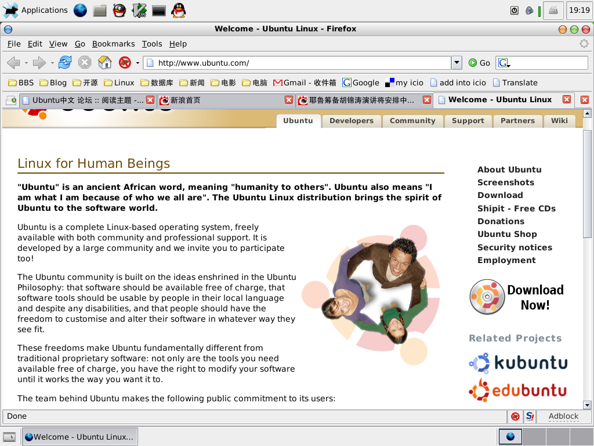The image size is (594, 446).
Task: Follow the Security notices link
Action: point(515,247)
